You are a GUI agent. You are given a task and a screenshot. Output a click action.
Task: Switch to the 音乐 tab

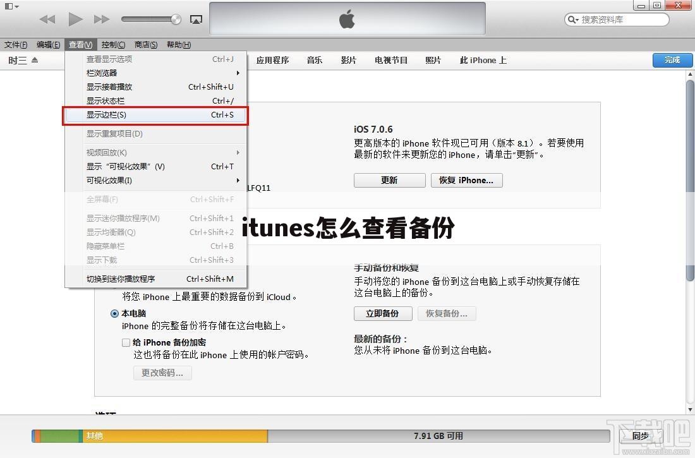pyautogui.click(x=314, y=60)
